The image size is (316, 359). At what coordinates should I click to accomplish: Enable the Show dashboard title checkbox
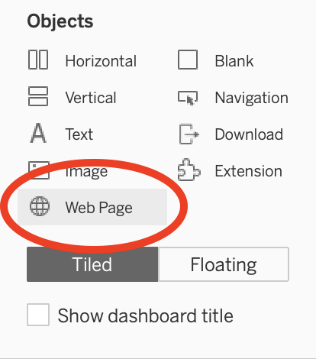[38, 315]
